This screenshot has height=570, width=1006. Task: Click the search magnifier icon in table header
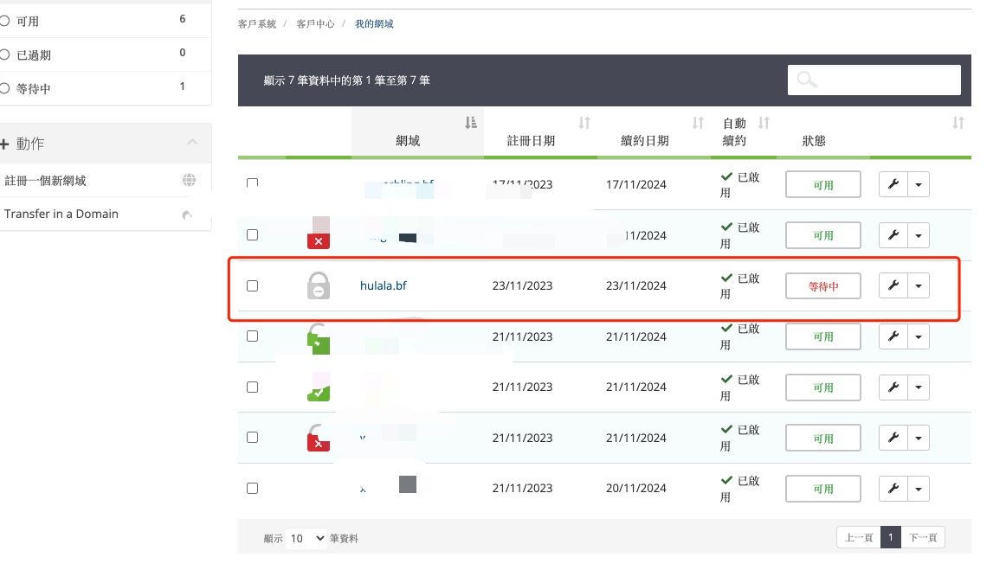(807, 80)
